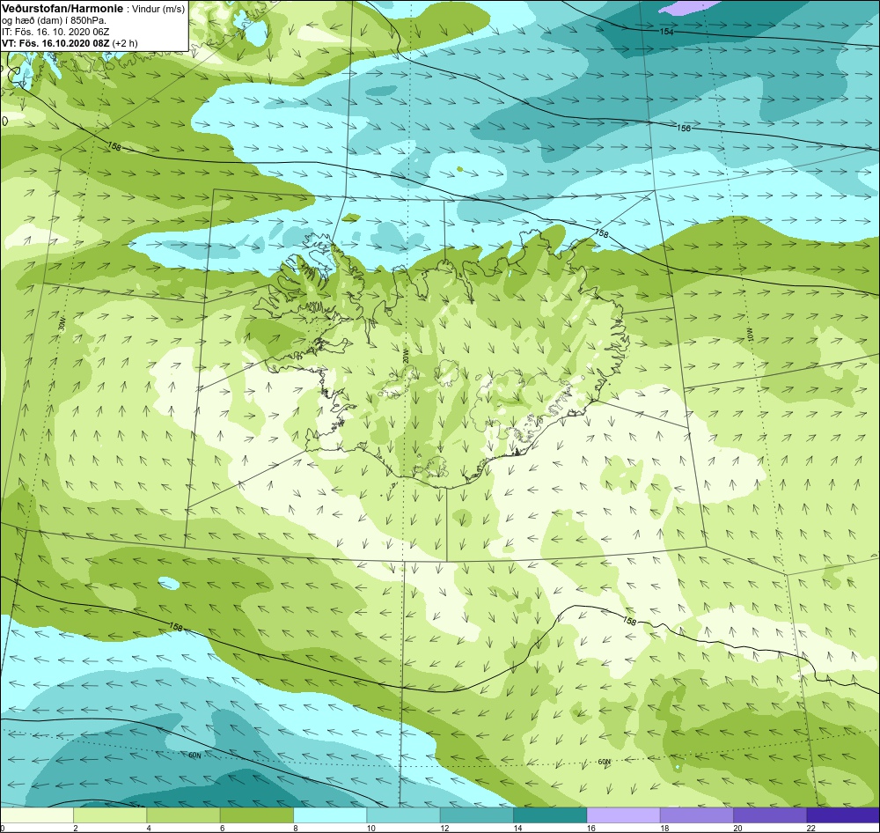The image size is (880, 833).
Task: Select the 20–22 m/s violet swatch
Action: coord(770,815)
